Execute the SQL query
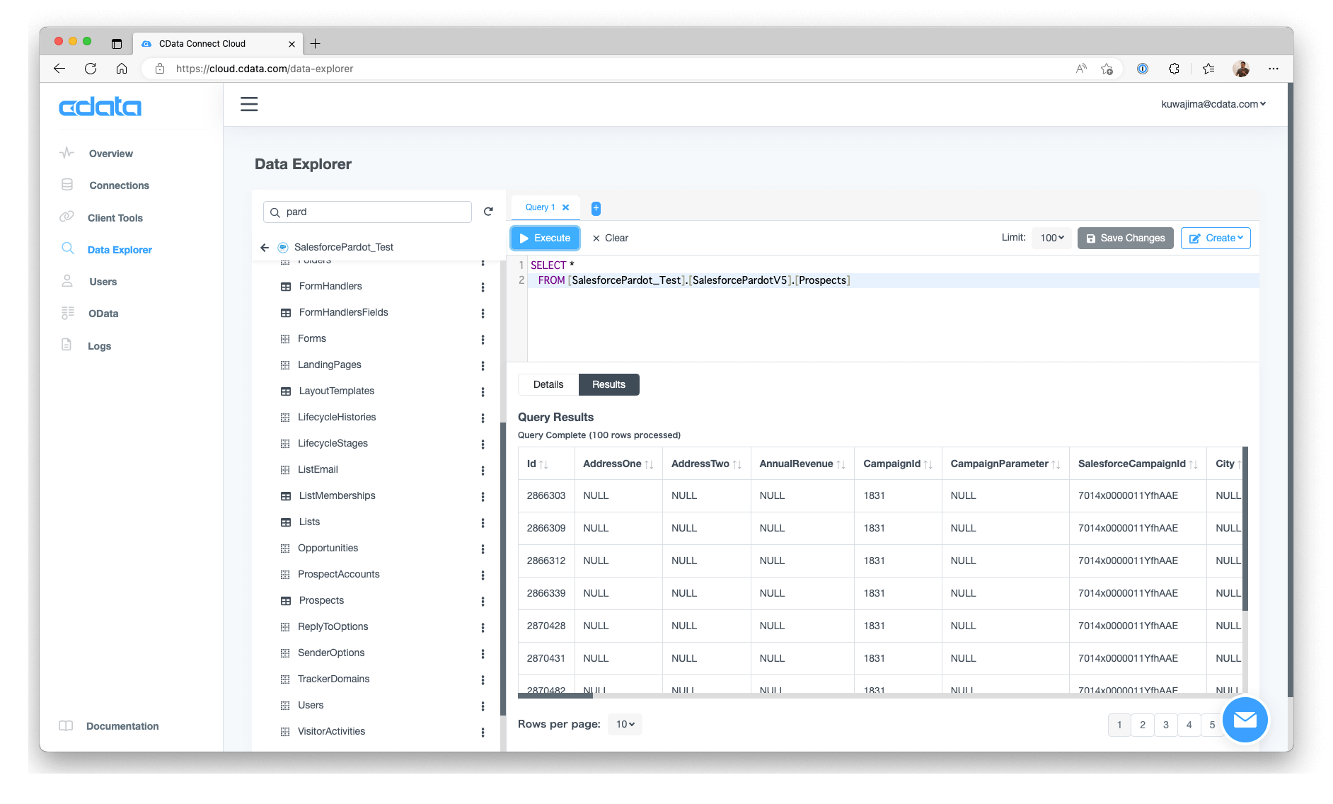 pyautogui.click(x=546, y=239)
